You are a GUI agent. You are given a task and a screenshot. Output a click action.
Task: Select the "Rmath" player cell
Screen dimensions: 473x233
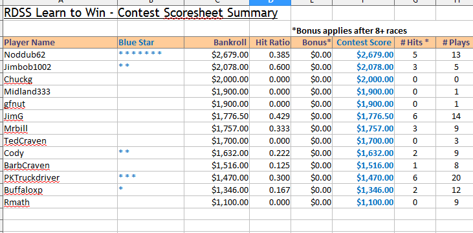[60, 203]
